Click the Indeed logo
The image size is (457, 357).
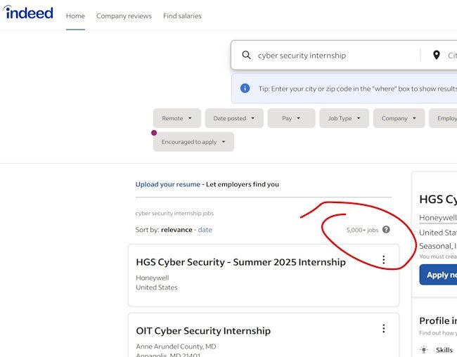coord(28,13)
